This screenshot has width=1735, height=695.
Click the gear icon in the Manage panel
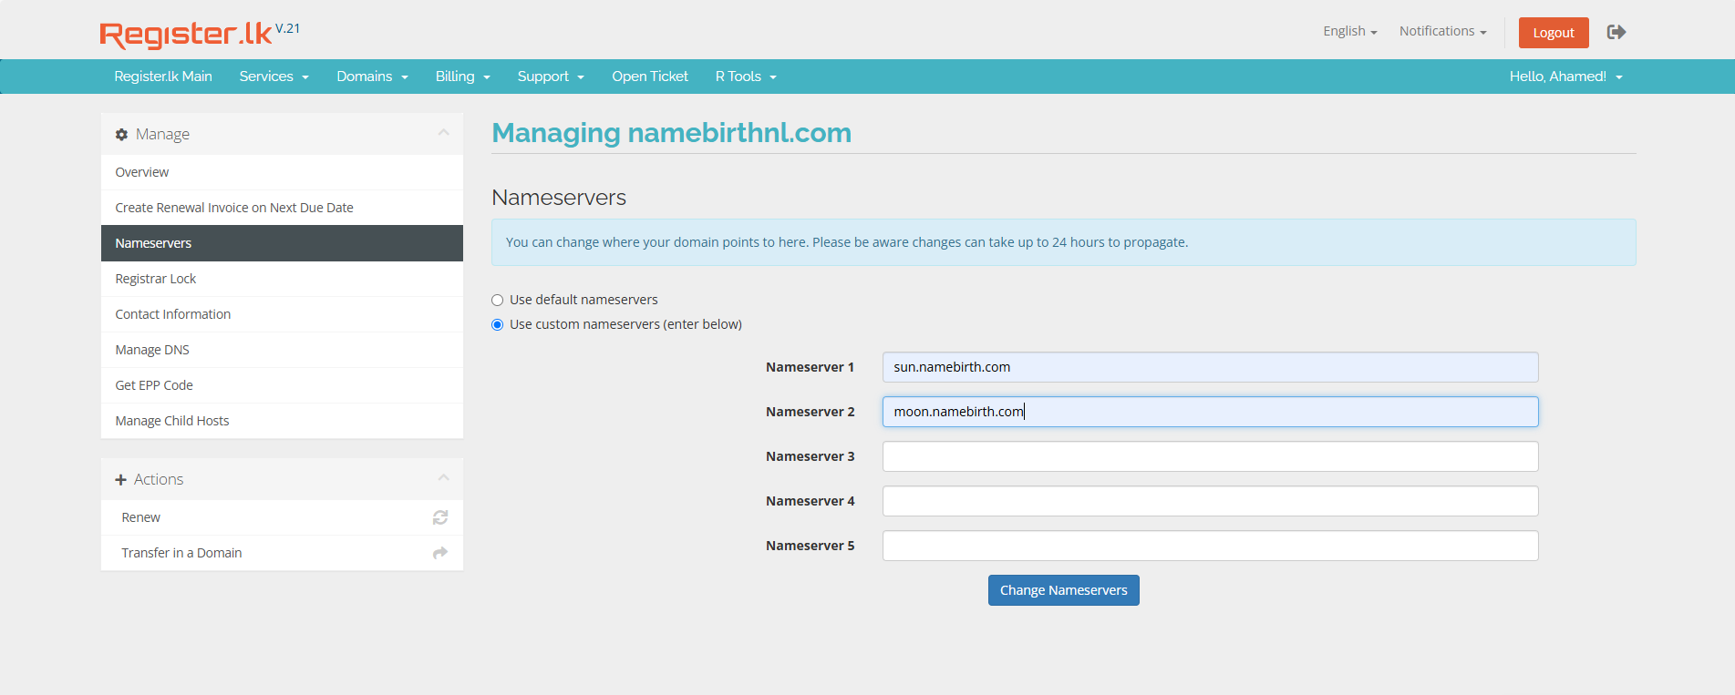(x=121, y=134)
